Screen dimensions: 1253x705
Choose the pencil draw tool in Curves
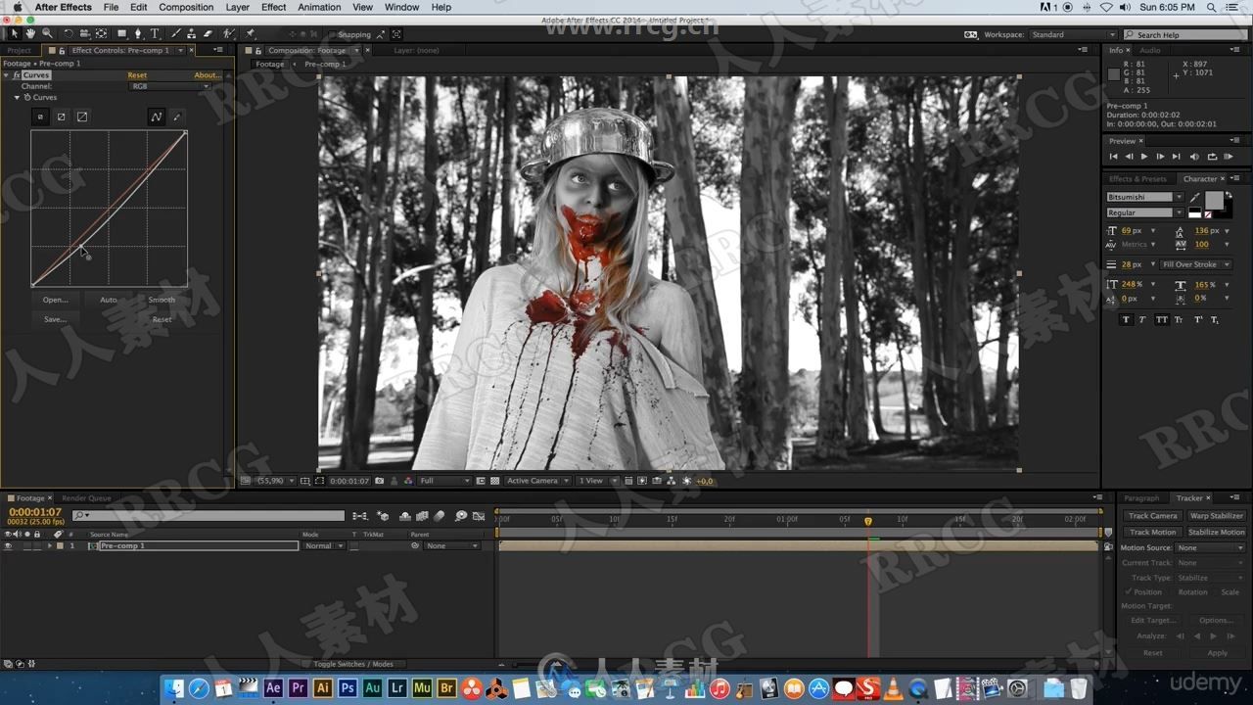(x=177, y=117)
